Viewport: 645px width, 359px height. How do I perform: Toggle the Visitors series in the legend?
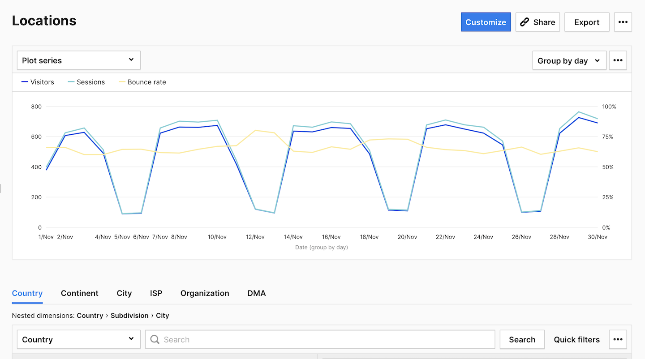pos(38,82)
